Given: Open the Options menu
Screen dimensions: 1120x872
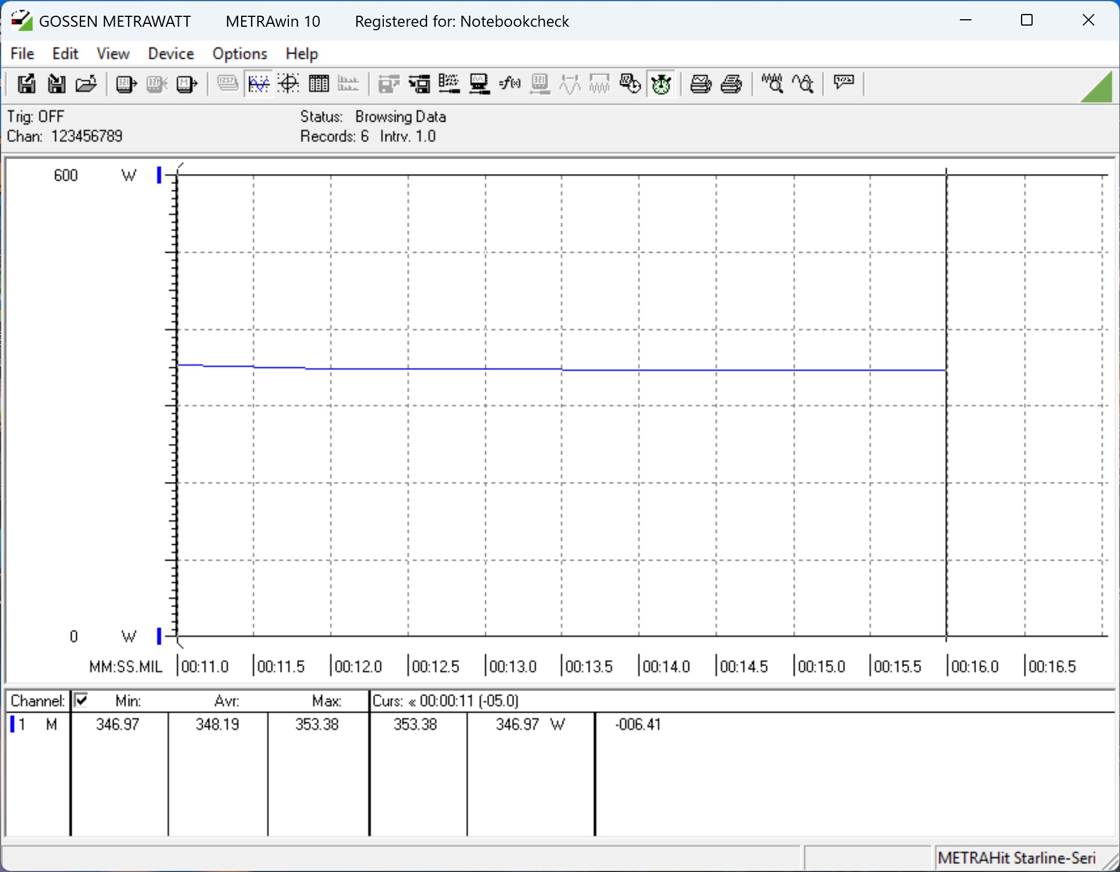Looking at the screenshot, I should pyautogui.click(x=239, y=54).
